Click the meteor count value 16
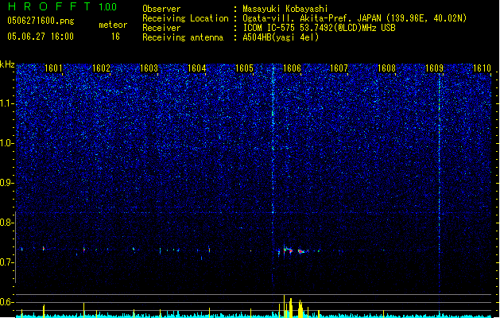This screenshot has height=318, width=500. coord(115,37)
